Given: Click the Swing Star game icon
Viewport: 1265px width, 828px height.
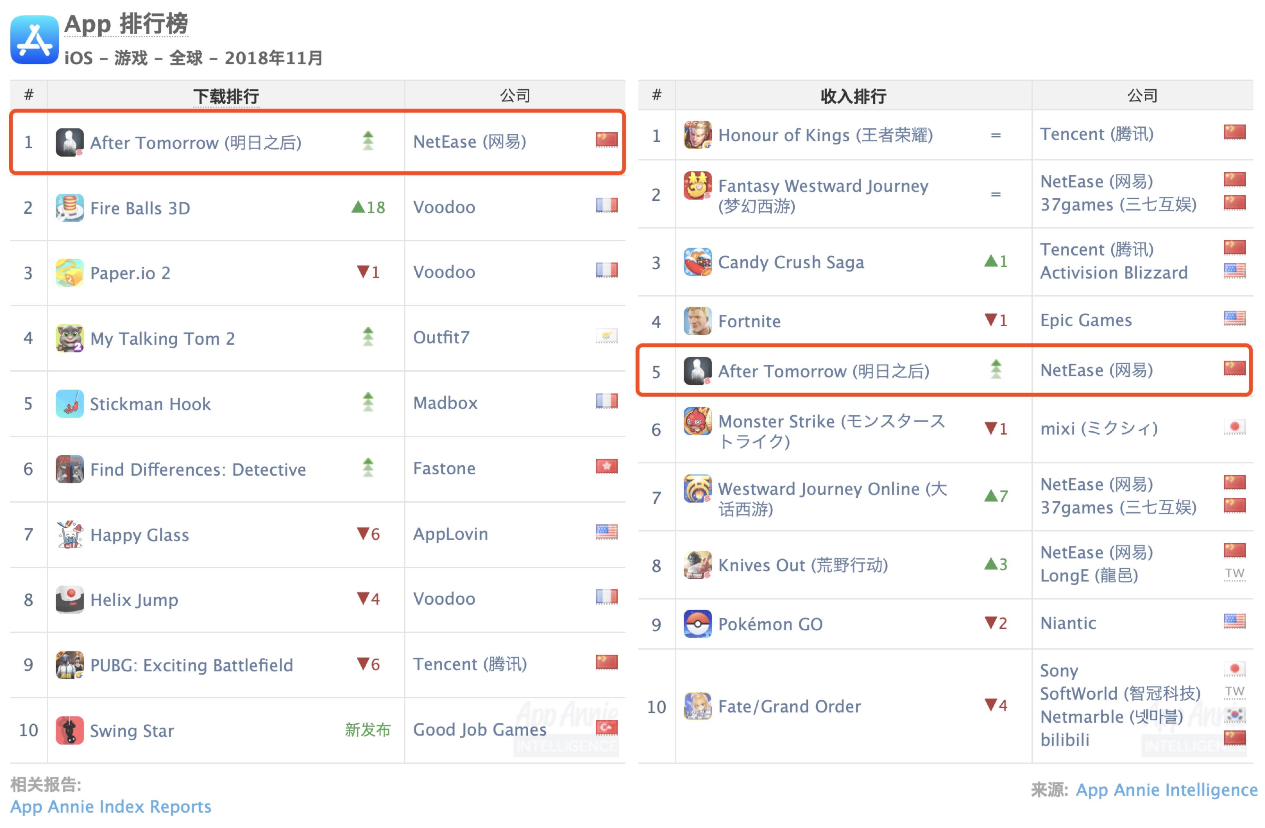Looking at the screenshot, I should click(70, 731).
